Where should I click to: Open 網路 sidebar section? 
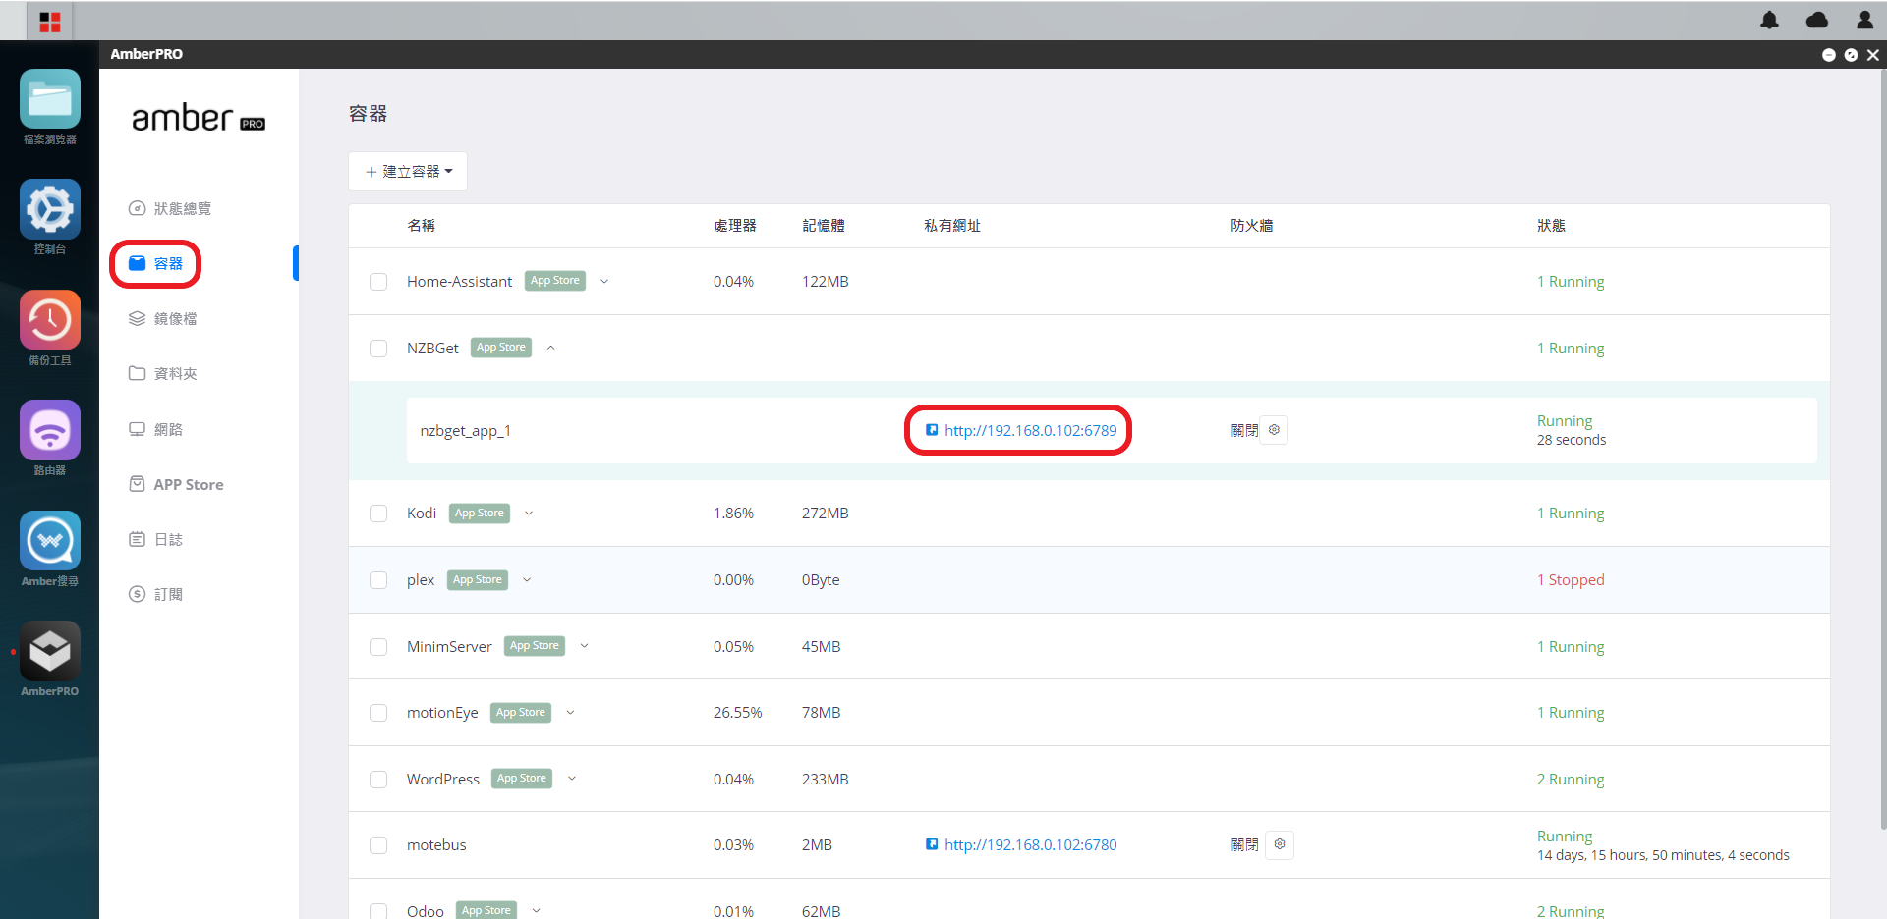pos(155,429)
